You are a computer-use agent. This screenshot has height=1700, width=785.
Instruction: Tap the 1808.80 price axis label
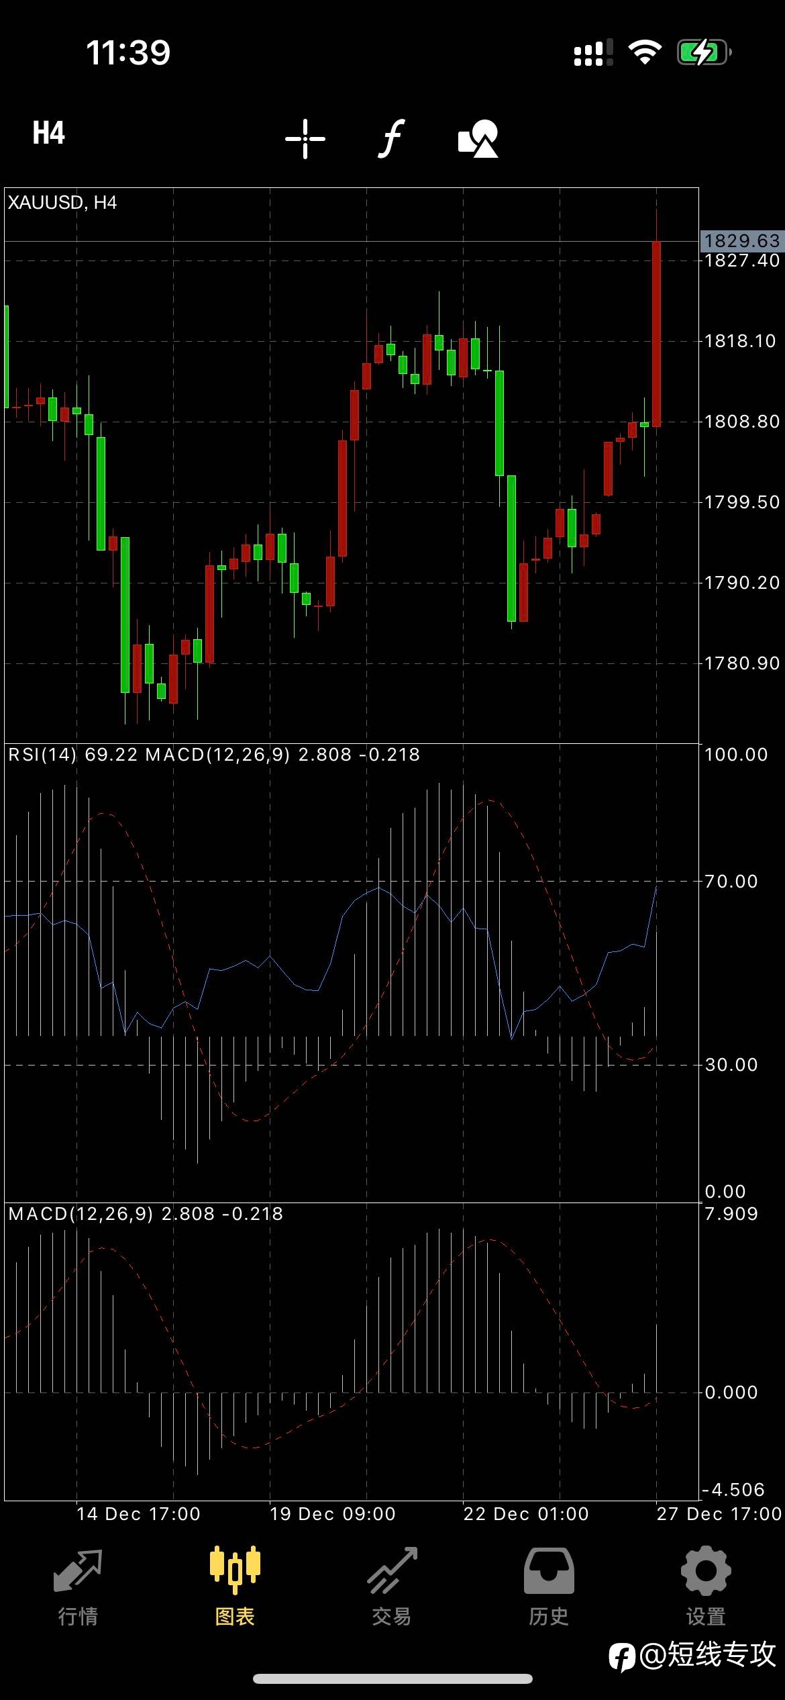coord(742,422)
